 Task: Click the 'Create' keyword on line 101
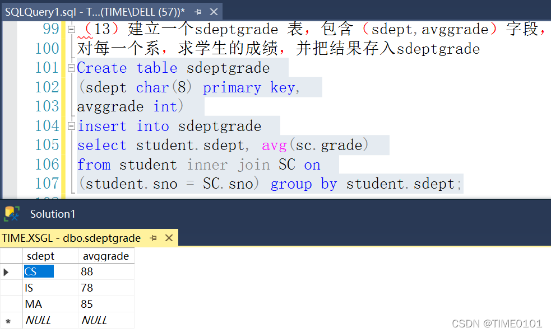pyautogui.click(x=102, y=68)
